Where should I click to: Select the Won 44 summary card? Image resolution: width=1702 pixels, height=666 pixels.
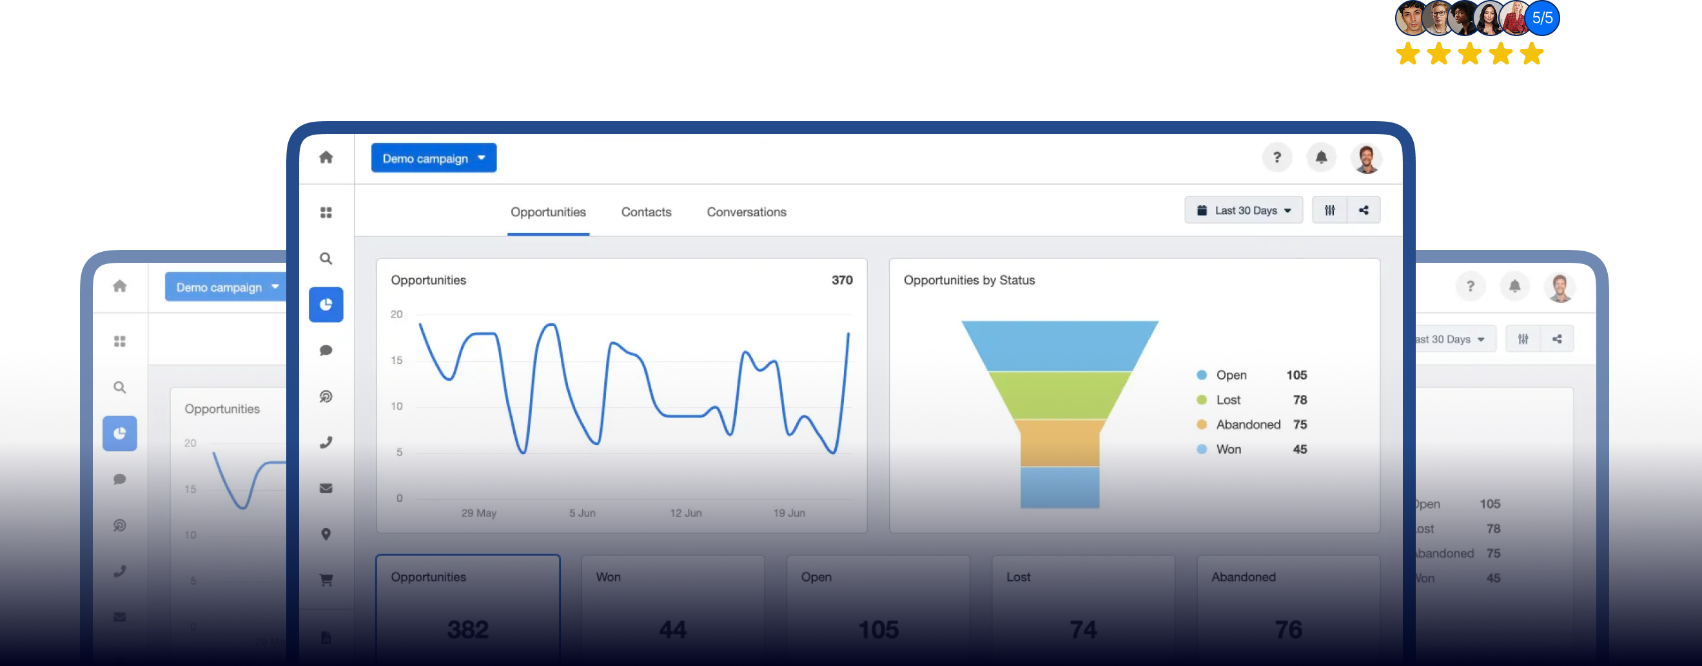(672, 610)
